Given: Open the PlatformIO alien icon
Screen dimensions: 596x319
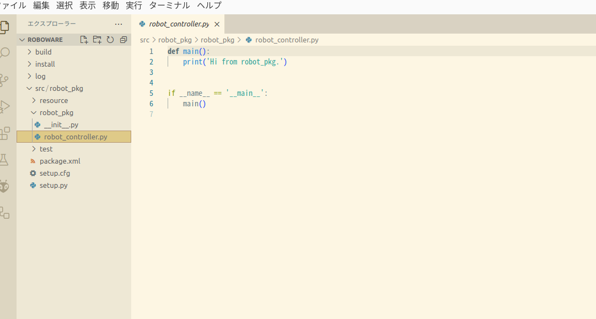Looking at the screenshot, I should coord(4,186).
